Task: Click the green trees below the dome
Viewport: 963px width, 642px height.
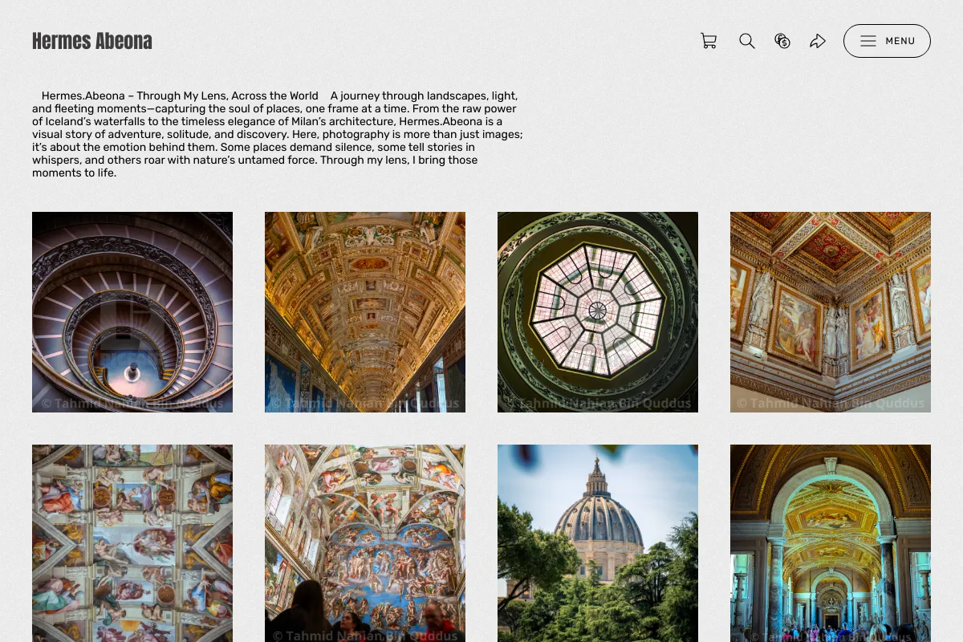Action: [598, 586]
